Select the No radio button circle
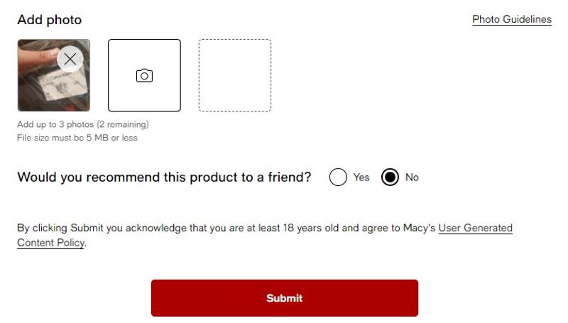 coord(390,177)
